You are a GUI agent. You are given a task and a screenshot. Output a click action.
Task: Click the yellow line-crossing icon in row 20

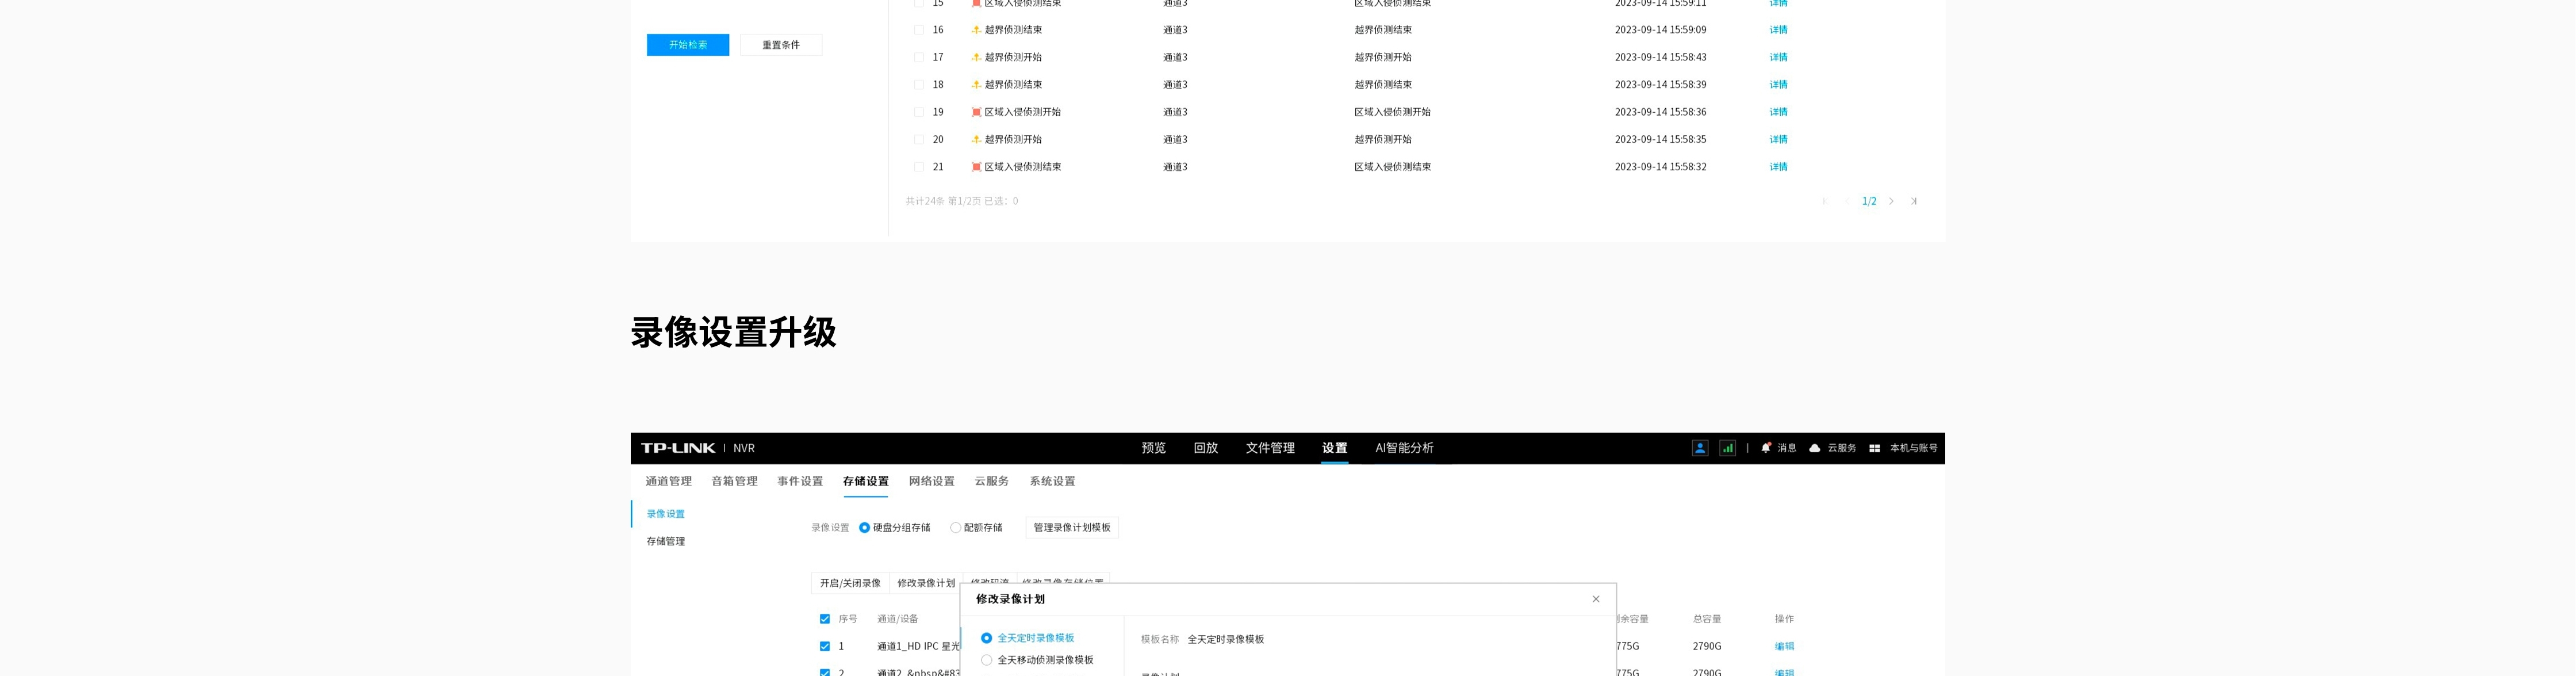click(976, 139)
